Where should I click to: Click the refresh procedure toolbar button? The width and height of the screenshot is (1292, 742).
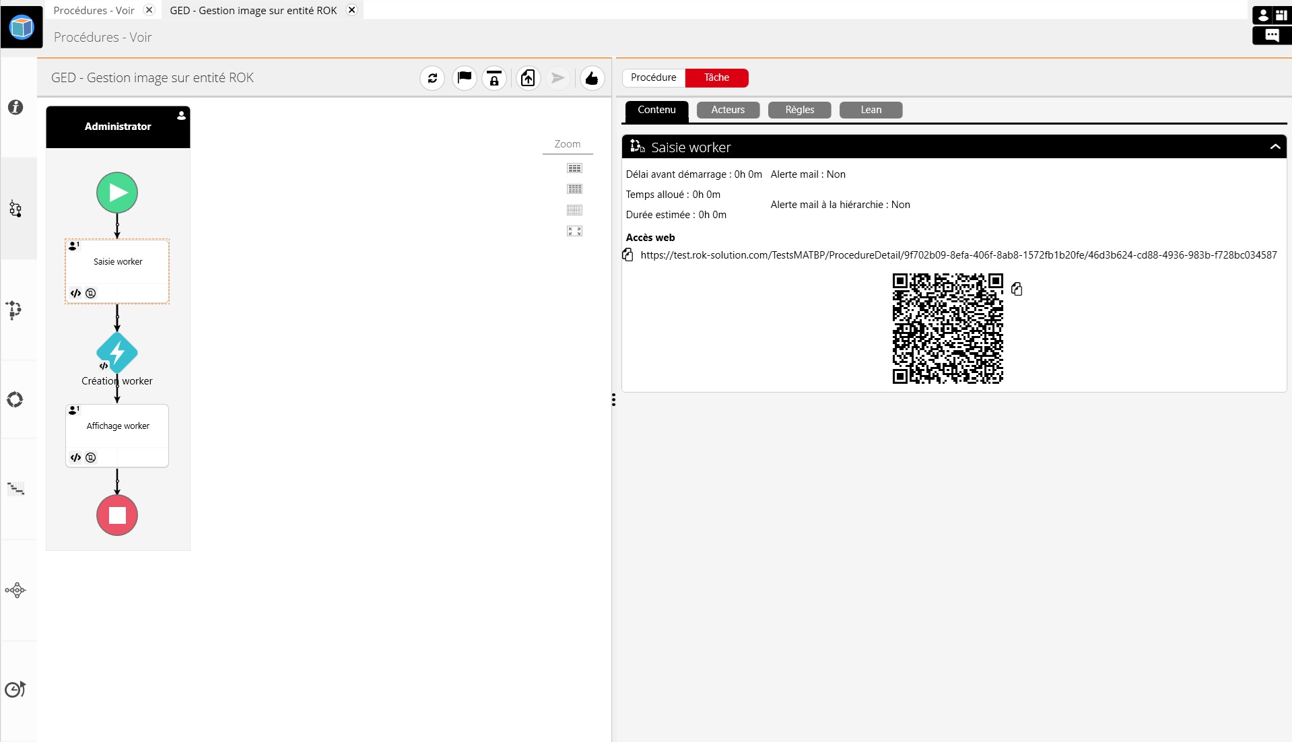point(432,78)
